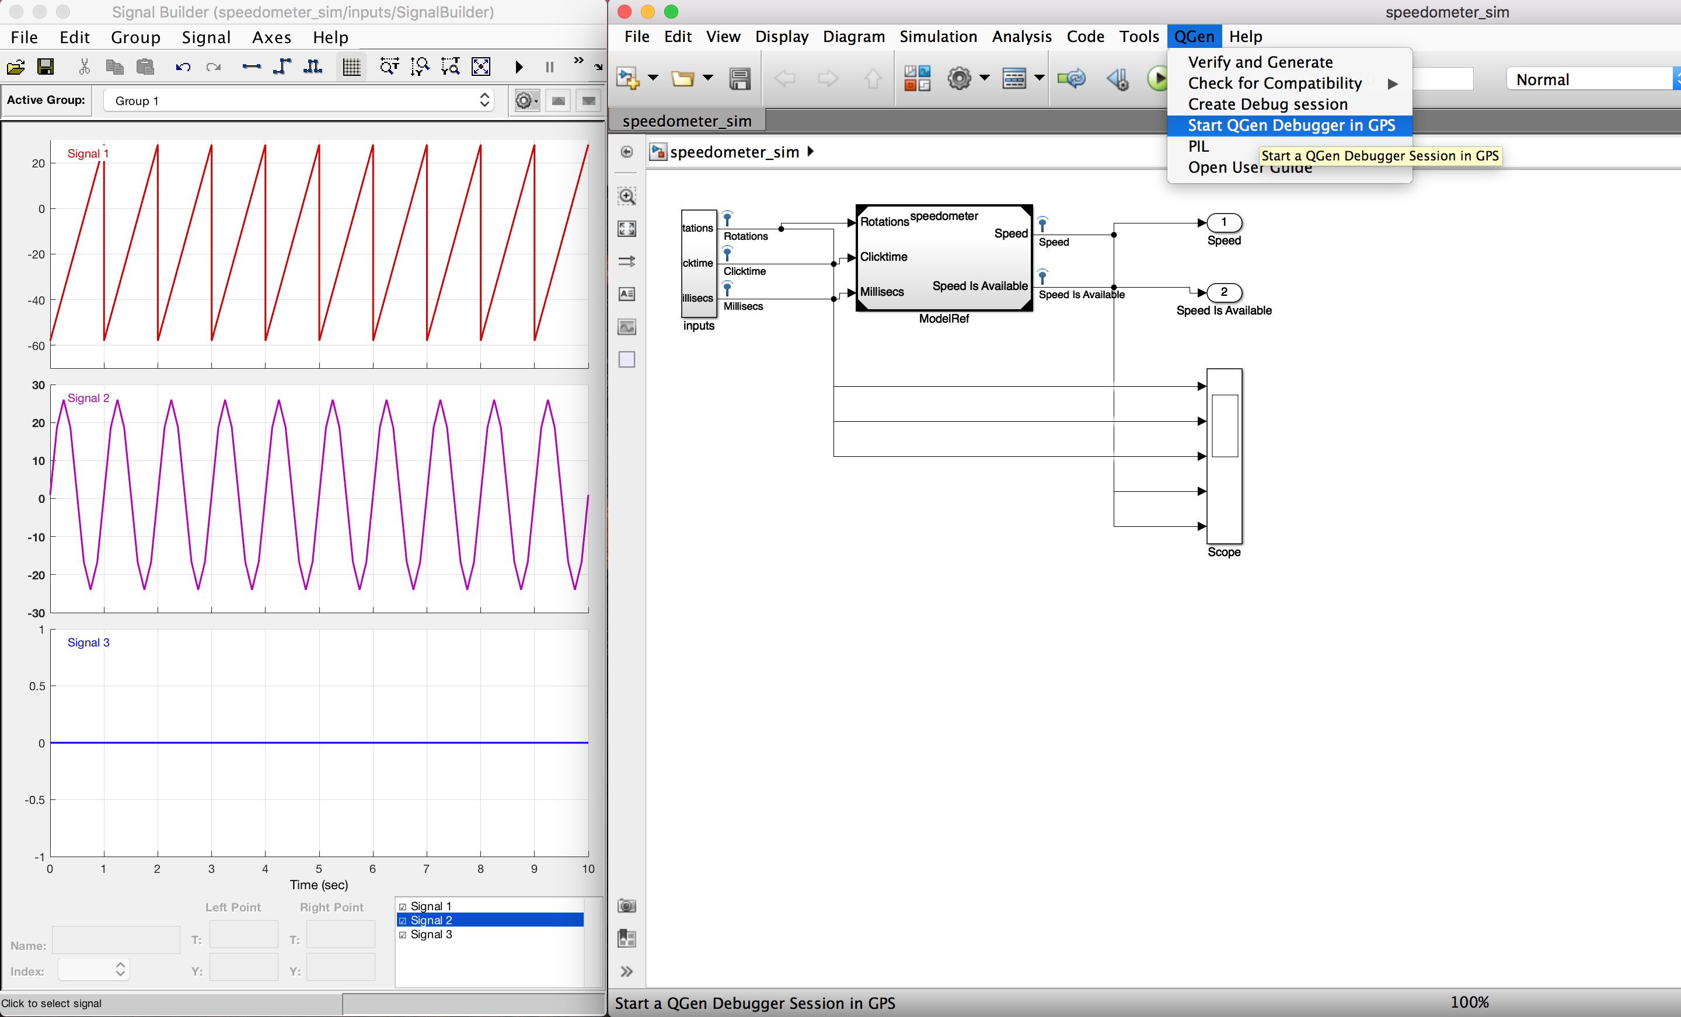This screenshot has width=1681, height=1017.
Task: Open the Simulation menu in Simulink
Action: pos(937,37)
